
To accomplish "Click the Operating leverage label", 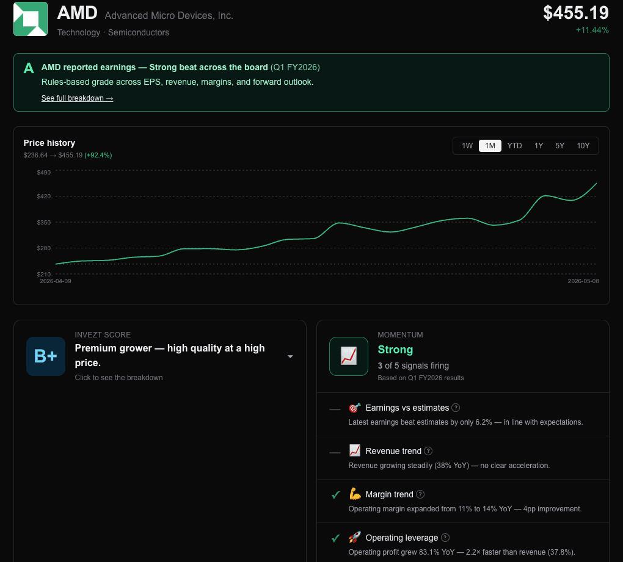I will 401,538.
